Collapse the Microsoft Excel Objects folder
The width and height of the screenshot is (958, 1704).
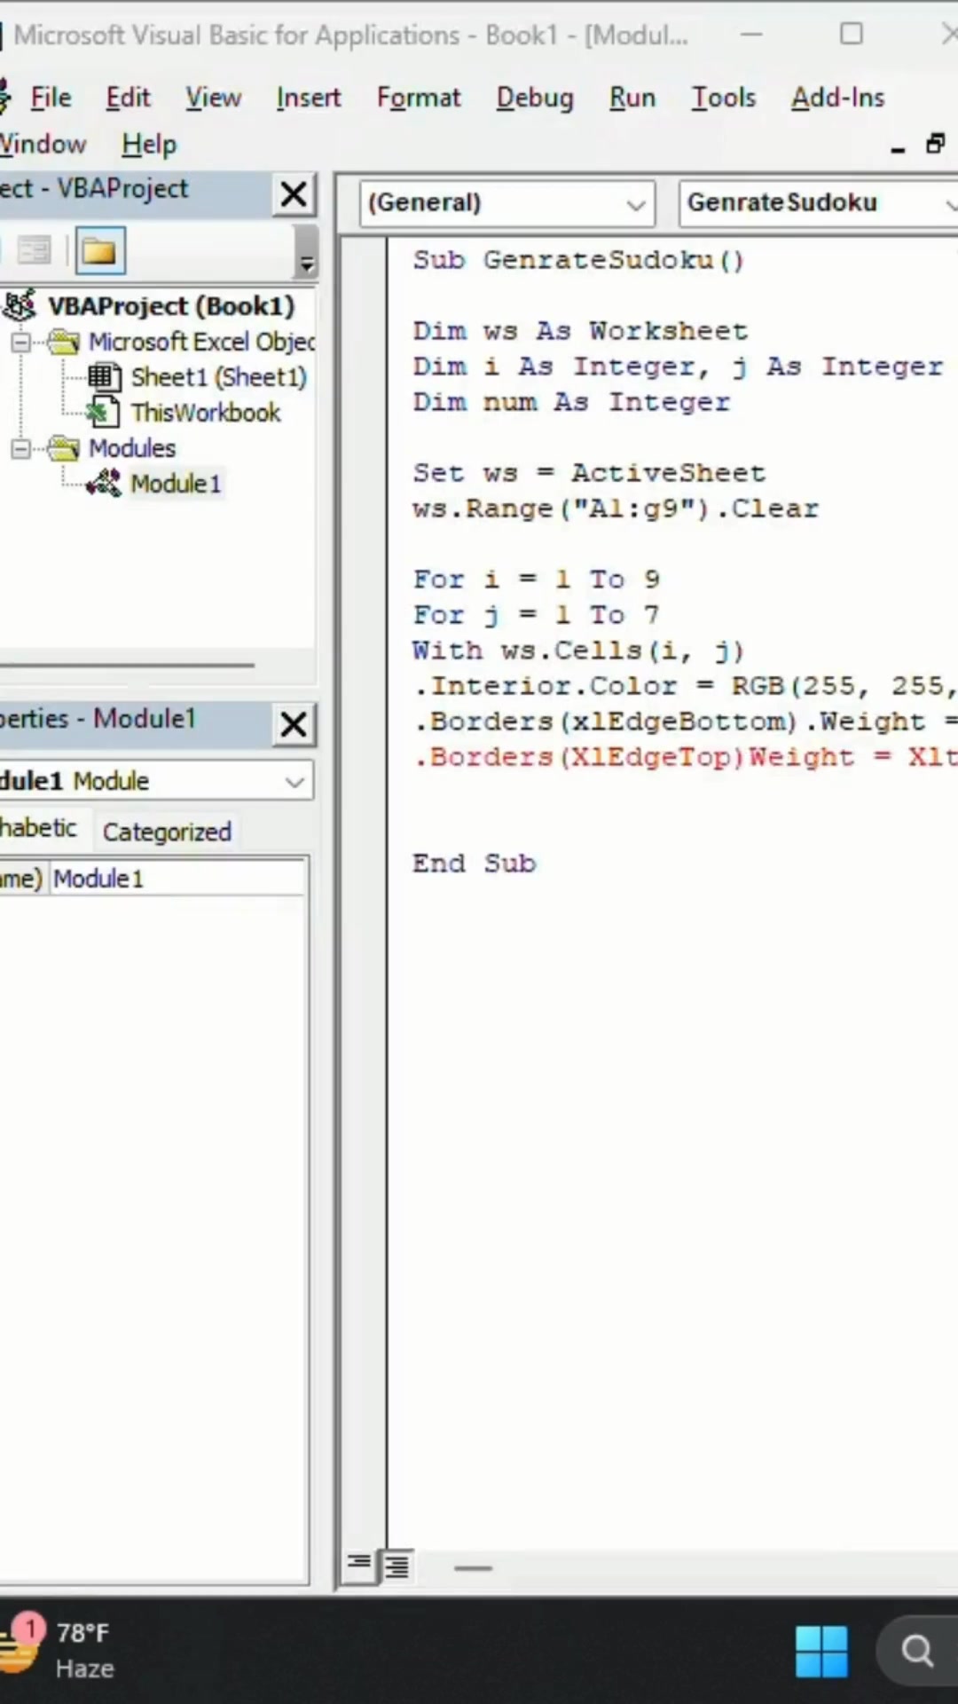click(20, 343)
